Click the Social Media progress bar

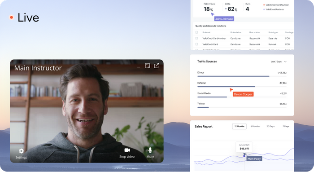(x=242, y=97)
